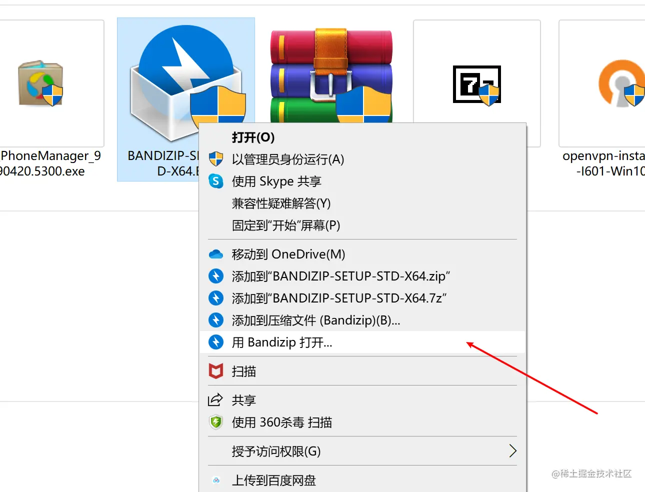Select the OpenVPN installer icon
645x492 pixels.
click(621, 83)
